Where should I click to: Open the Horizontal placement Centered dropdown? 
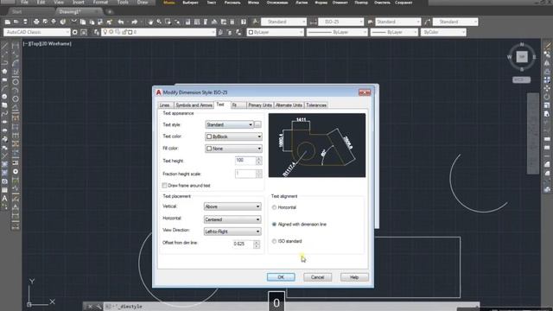(232, 219)
